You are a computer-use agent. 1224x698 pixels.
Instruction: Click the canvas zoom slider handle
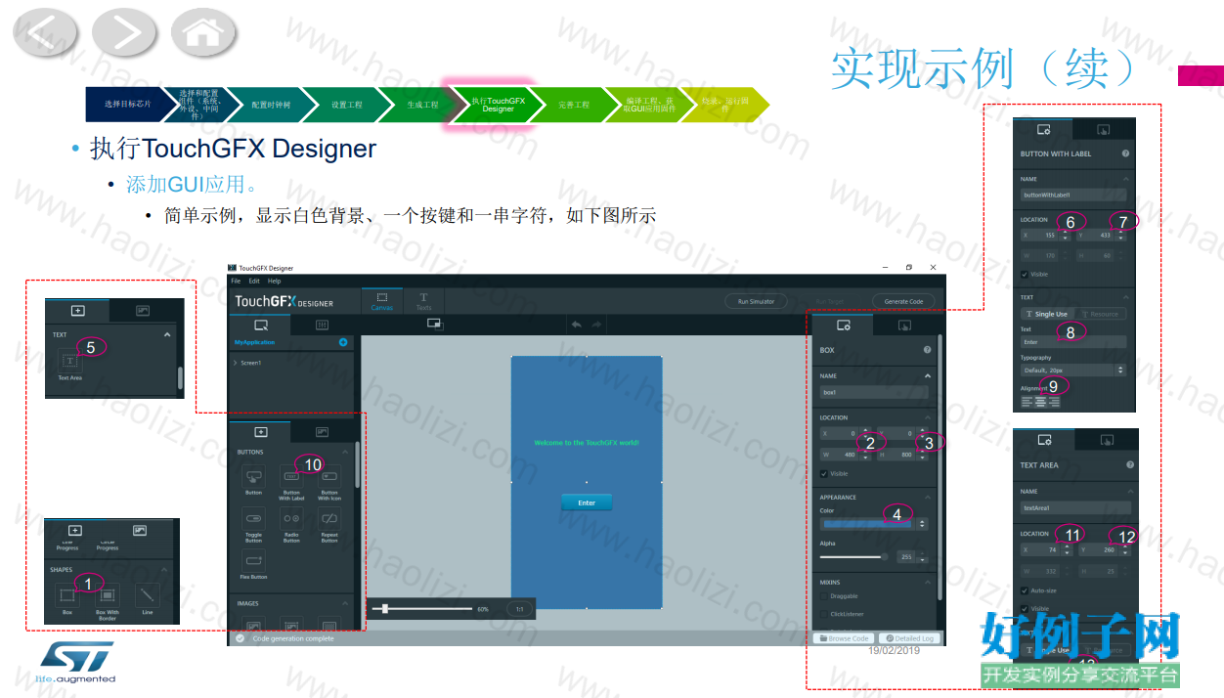click(x=385, y=609)
